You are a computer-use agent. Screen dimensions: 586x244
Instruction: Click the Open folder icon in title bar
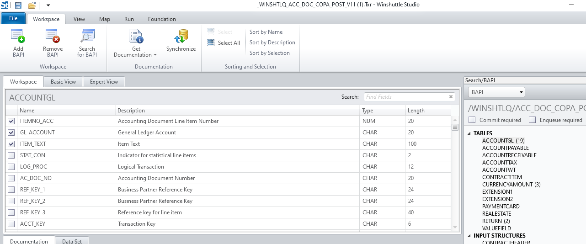pos(32,5)
